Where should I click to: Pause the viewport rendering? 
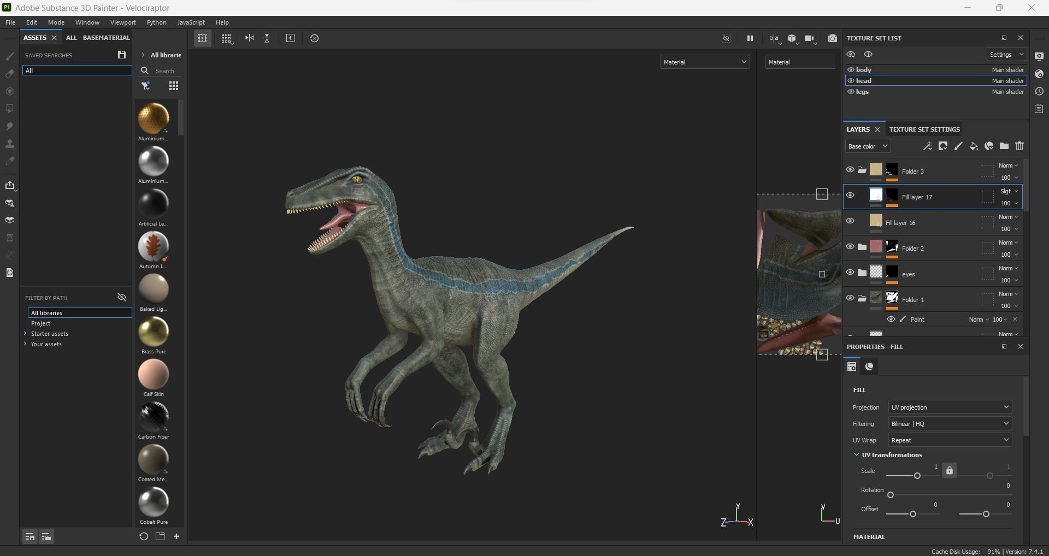click(750, 38)
